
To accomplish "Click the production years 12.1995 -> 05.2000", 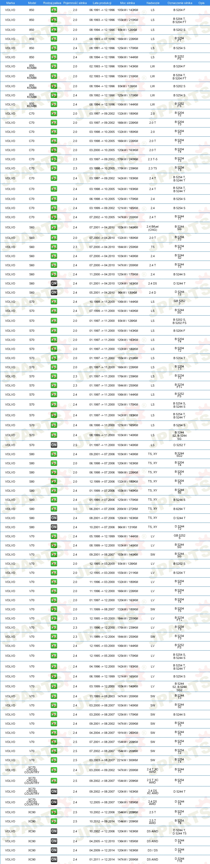I will point(102,656).
